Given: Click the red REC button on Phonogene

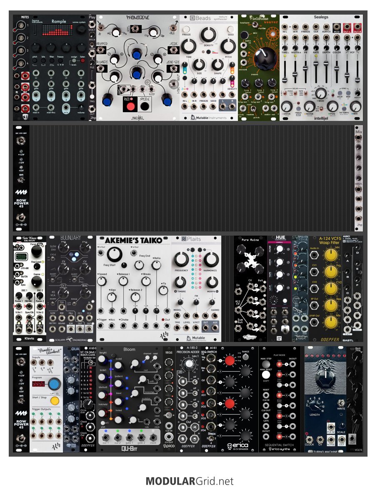Looking at the screenshot, I should point(130,106).
